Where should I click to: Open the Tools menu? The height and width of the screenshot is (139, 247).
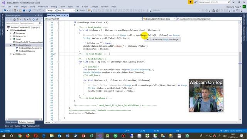point(70,7)
